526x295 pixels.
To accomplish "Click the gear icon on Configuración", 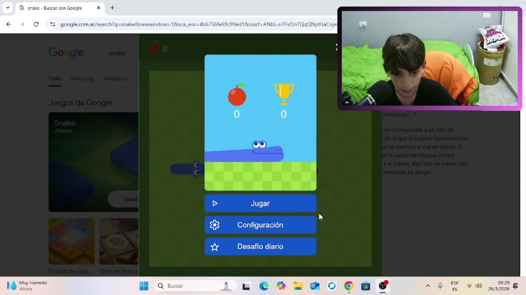I will tap(215, 225).
